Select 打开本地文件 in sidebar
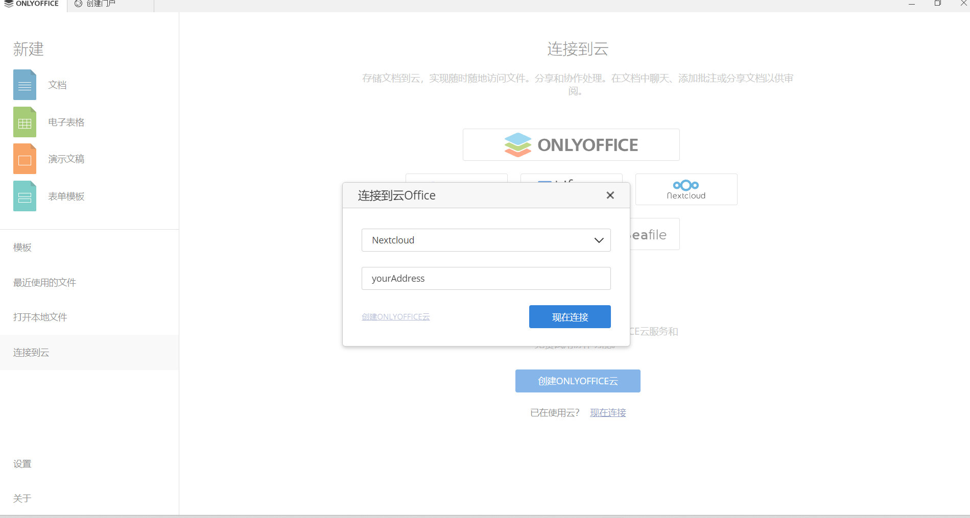Viewport: 970px width, 518px height. point(40,317)
